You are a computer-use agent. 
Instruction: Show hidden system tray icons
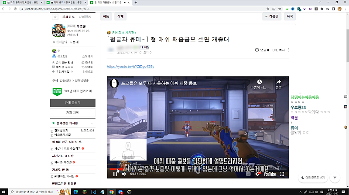[301, 192]
